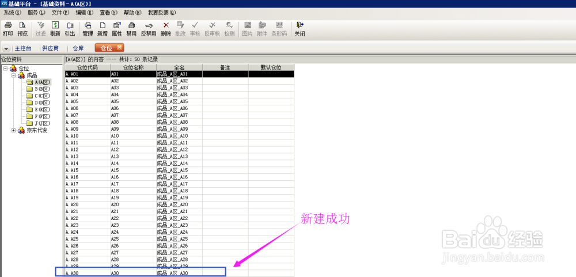Collapse the 成品 tree node

(14, 75)
